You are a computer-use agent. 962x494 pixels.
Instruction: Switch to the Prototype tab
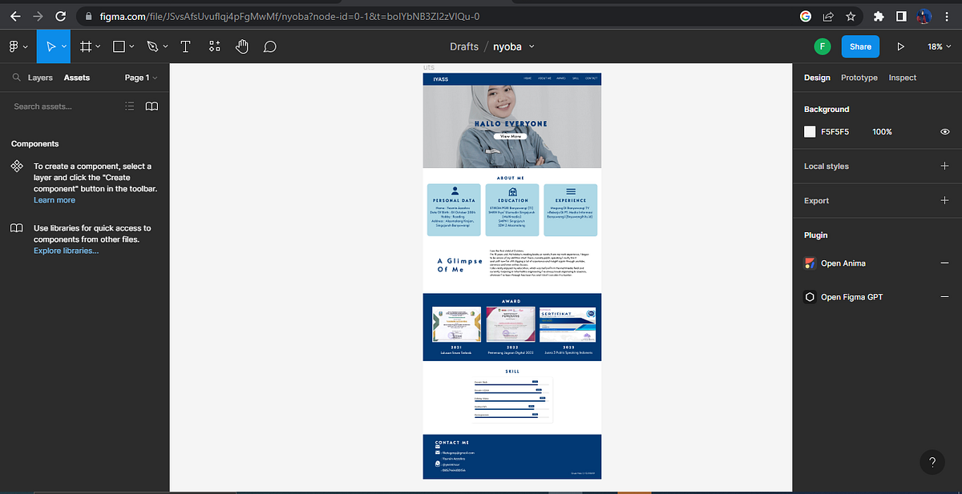(859, 77)
